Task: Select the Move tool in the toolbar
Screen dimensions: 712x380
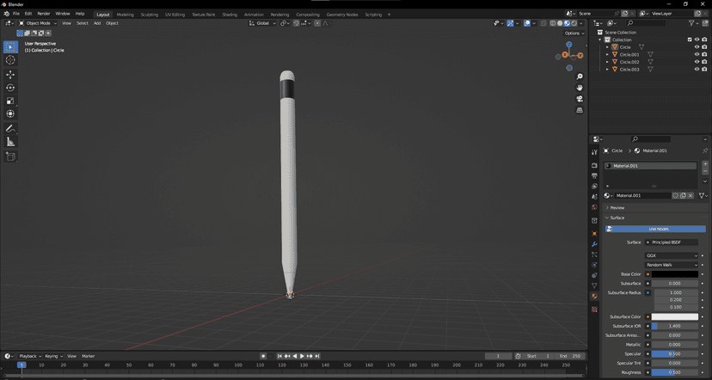Action: 10,74
